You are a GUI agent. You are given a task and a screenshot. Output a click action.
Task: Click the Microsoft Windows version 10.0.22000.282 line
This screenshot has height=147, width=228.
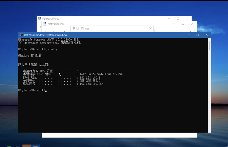pos(49,40)
